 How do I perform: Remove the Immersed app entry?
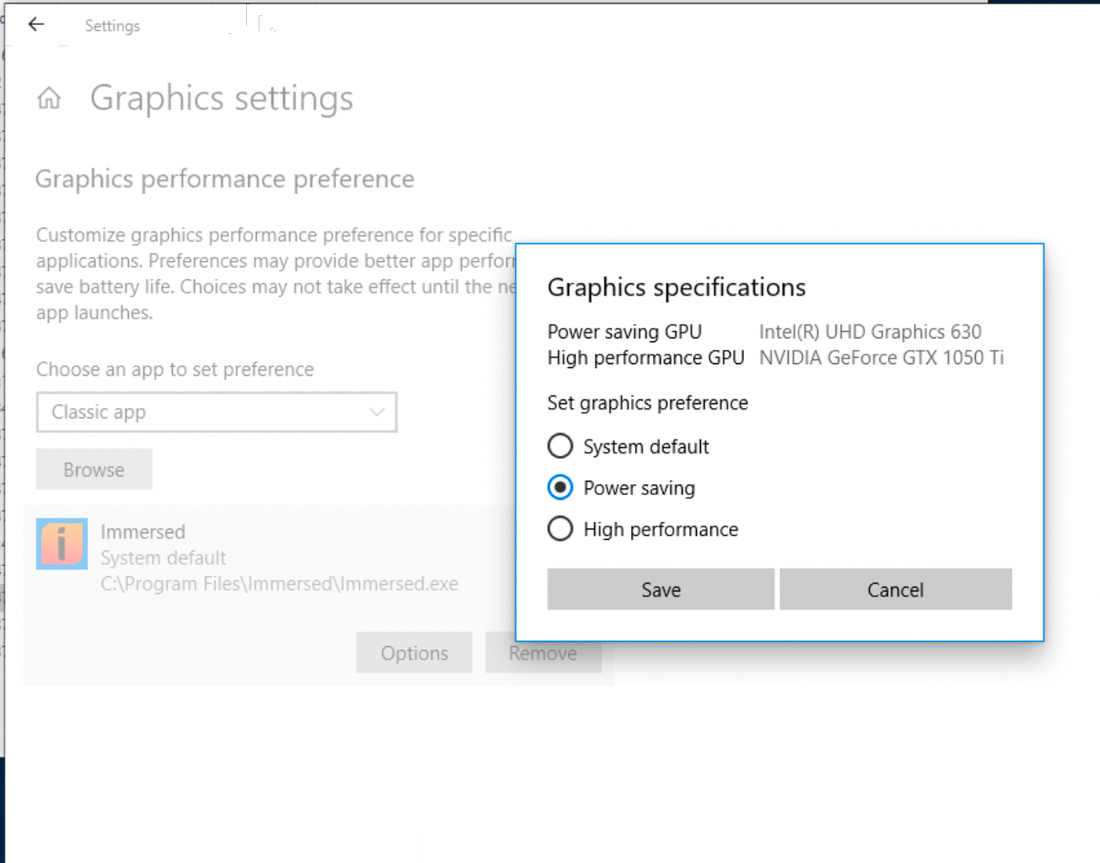point(543,652)
